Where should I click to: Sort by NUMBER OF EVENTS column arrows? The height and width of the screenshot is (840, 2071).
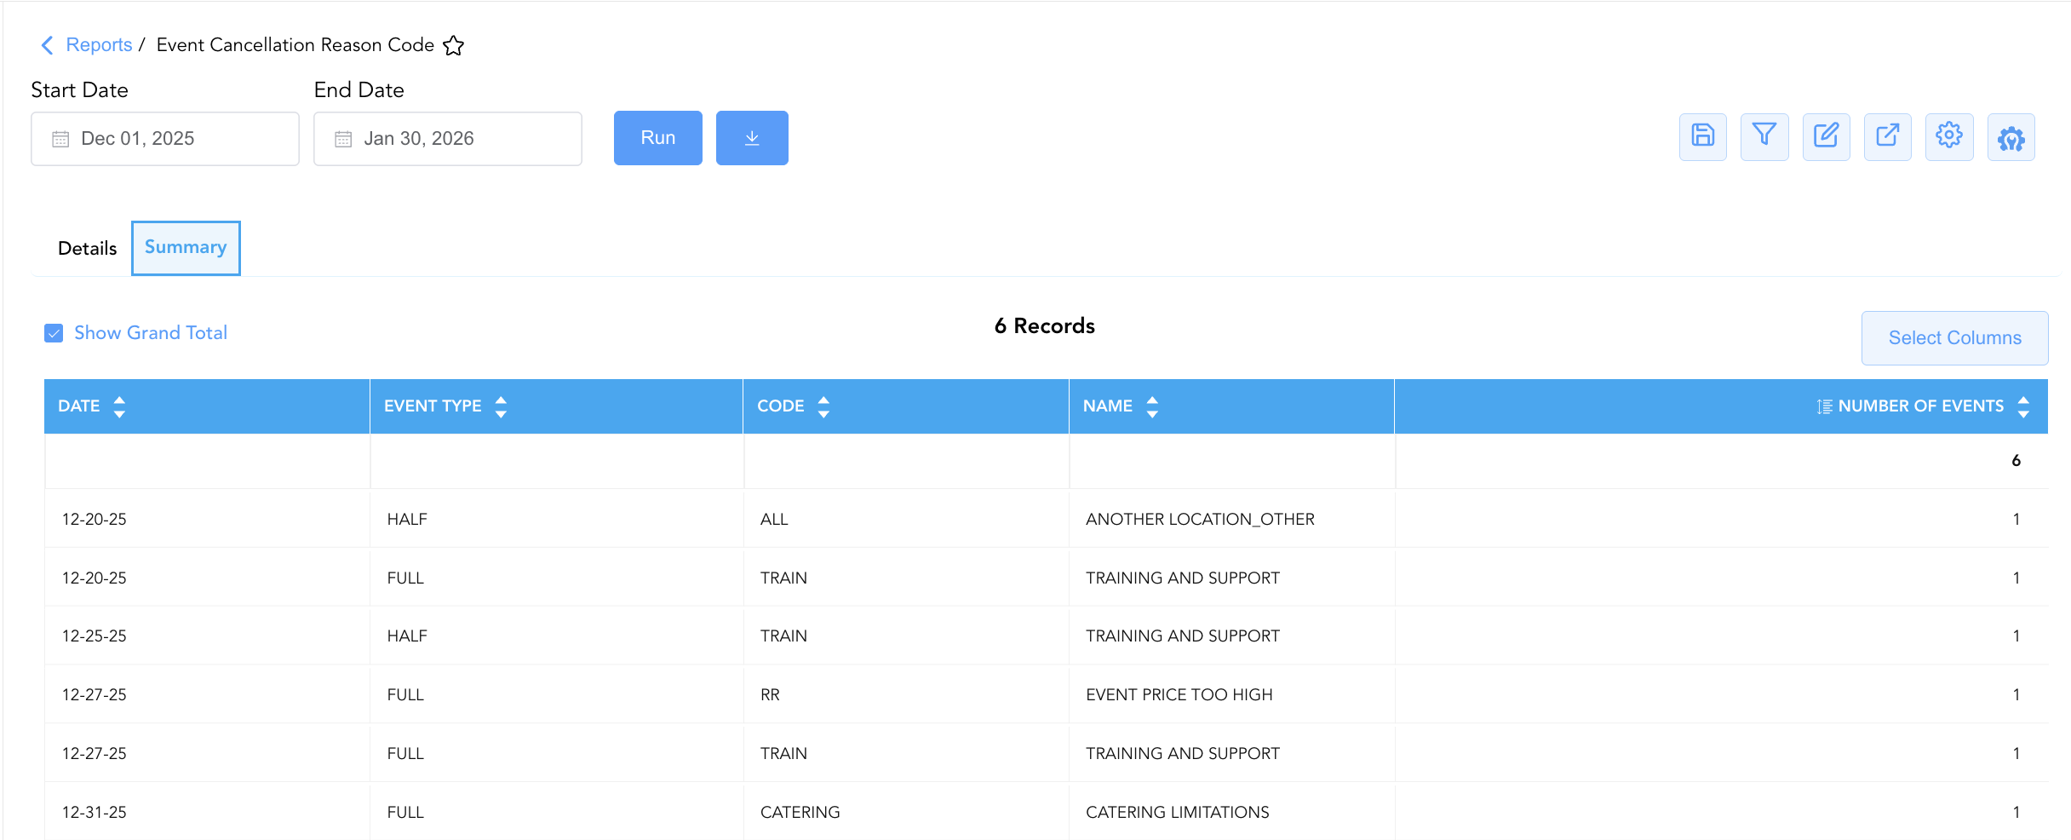2023,406
